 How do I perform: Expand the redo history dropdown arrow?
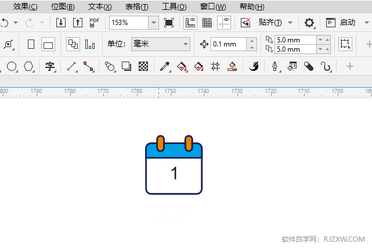pyautogui.click(x=42, y=23)
